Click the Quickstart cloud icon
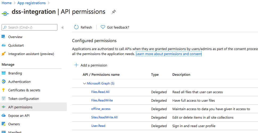Screen dimensions: 258x133 pyautogui.click(x=3, y=45)
